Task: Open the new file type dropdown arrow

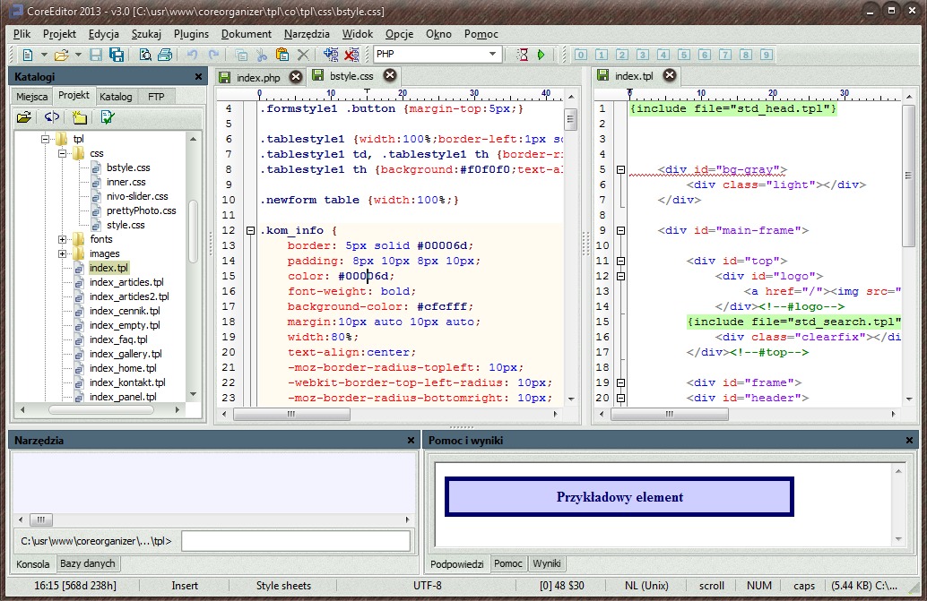Action: point(44,55)
